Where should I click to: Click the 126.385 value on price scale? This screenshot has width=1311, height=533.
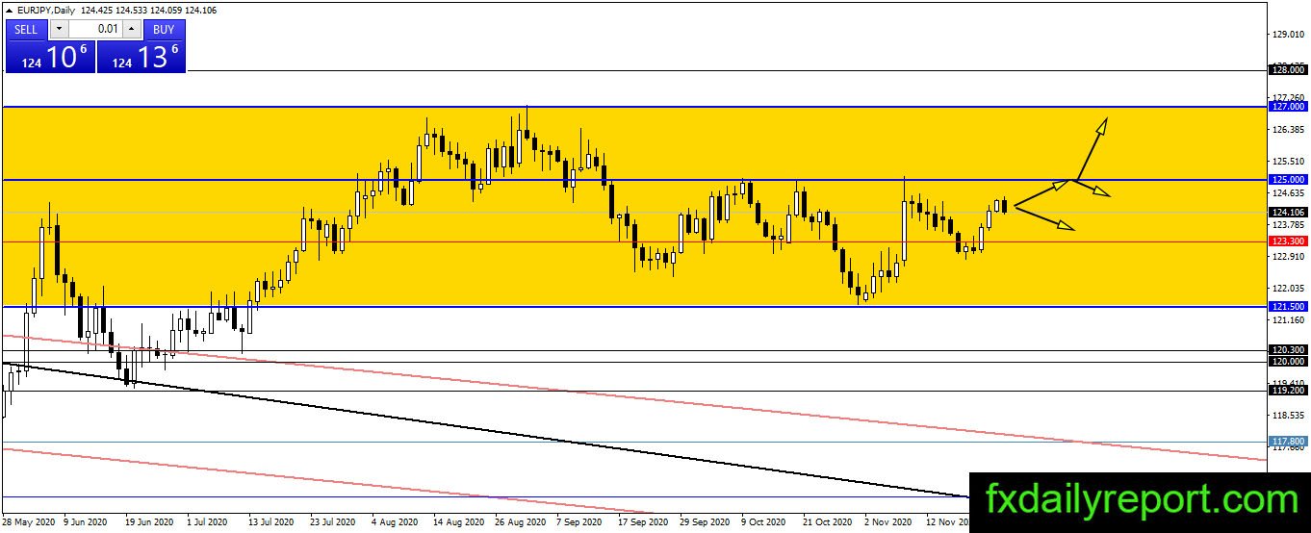[x=1288, y=130]
